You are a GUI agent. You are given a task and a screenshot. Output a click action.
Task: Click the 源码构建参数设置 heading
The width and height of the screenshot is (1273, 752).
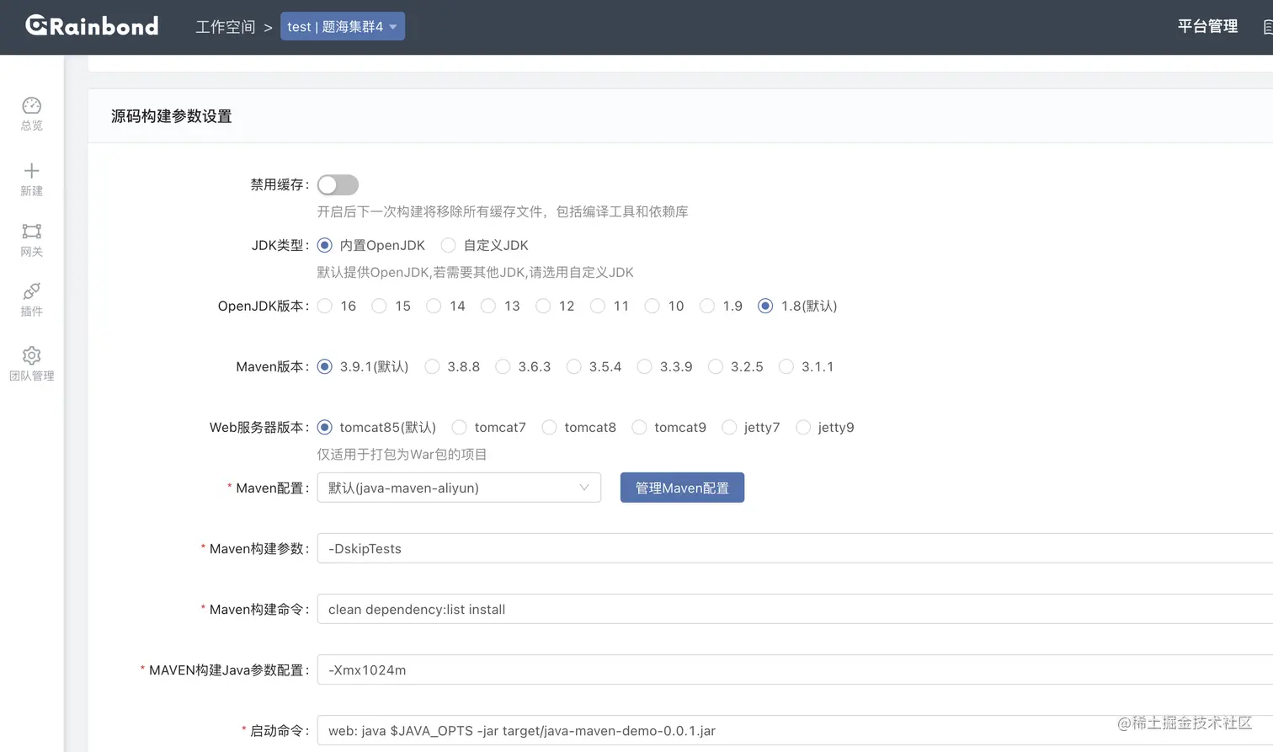[x=172, y=116]
